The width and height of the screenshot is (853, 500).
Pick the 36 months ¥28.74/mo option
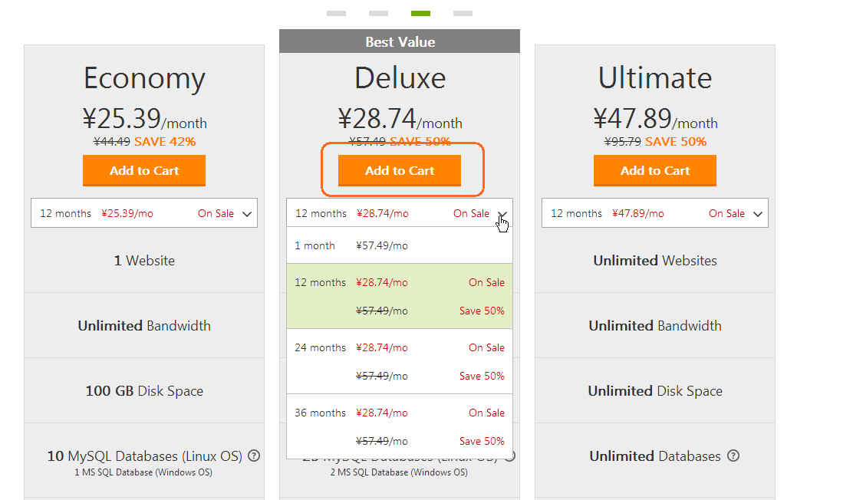[400, 426]
